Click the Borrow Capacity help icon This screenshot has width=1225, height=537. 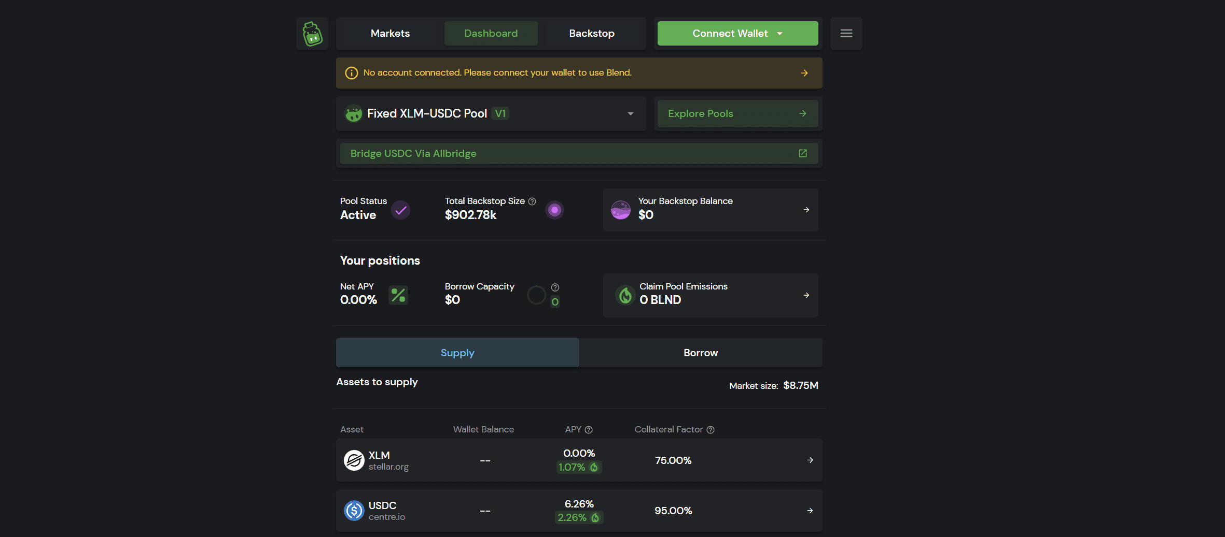(555, 287)
